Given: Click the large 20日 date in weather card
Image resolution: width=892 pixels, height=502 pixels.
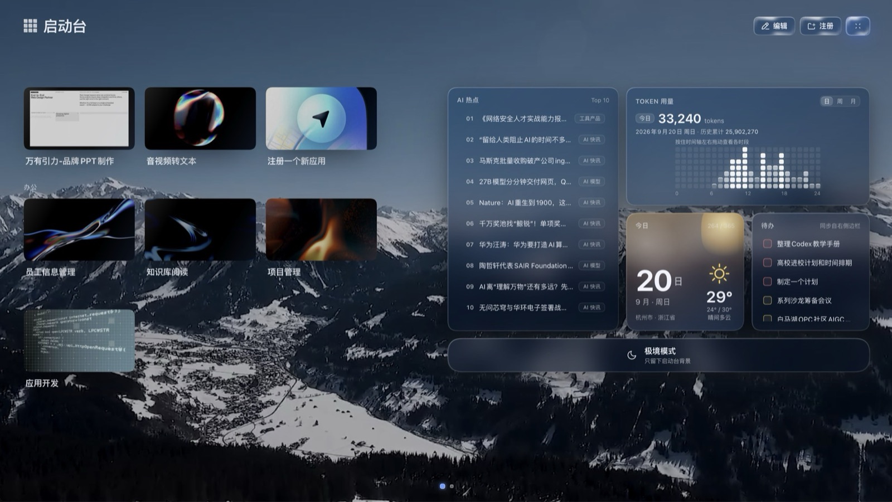Looking at the screenshot, I should point(660,280).
